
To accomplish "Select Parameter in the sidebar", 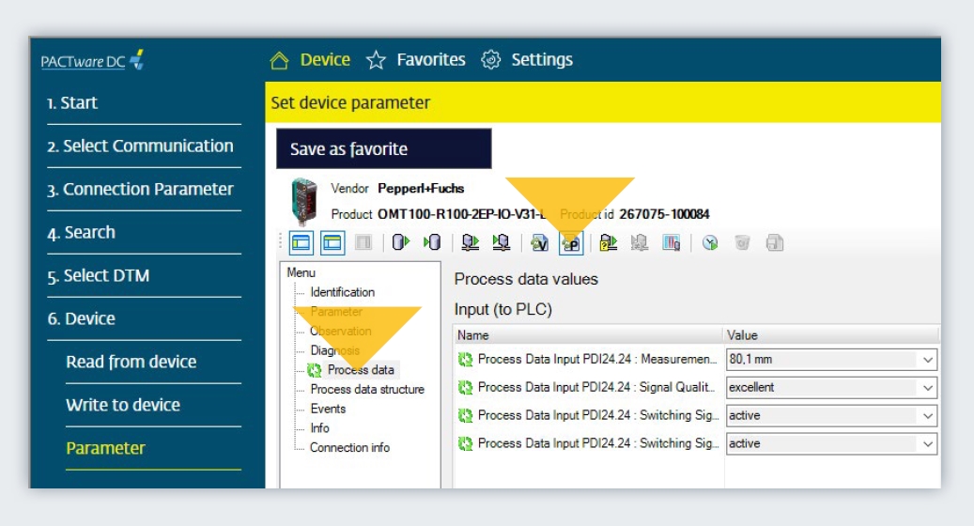I will click(105, 448).
